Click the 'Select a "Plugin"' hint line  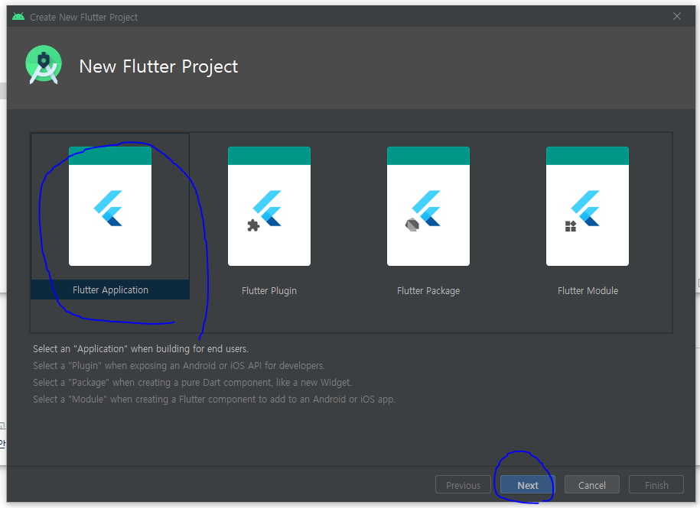[179, 365]
